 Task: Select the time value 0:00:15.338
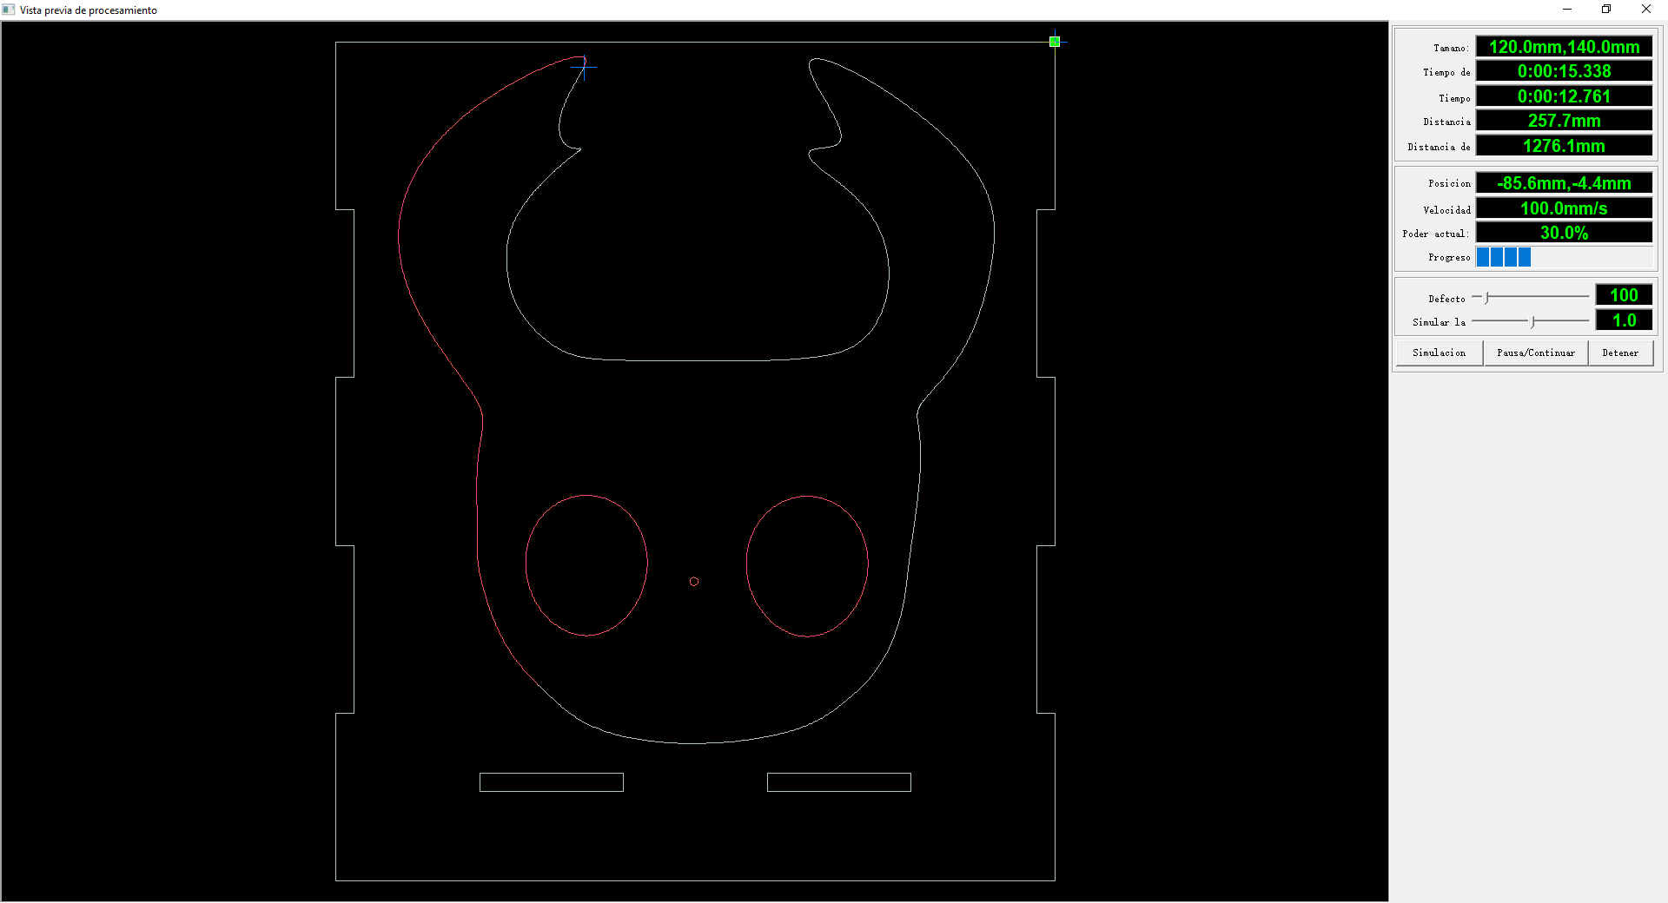(x=1564, y=71)
